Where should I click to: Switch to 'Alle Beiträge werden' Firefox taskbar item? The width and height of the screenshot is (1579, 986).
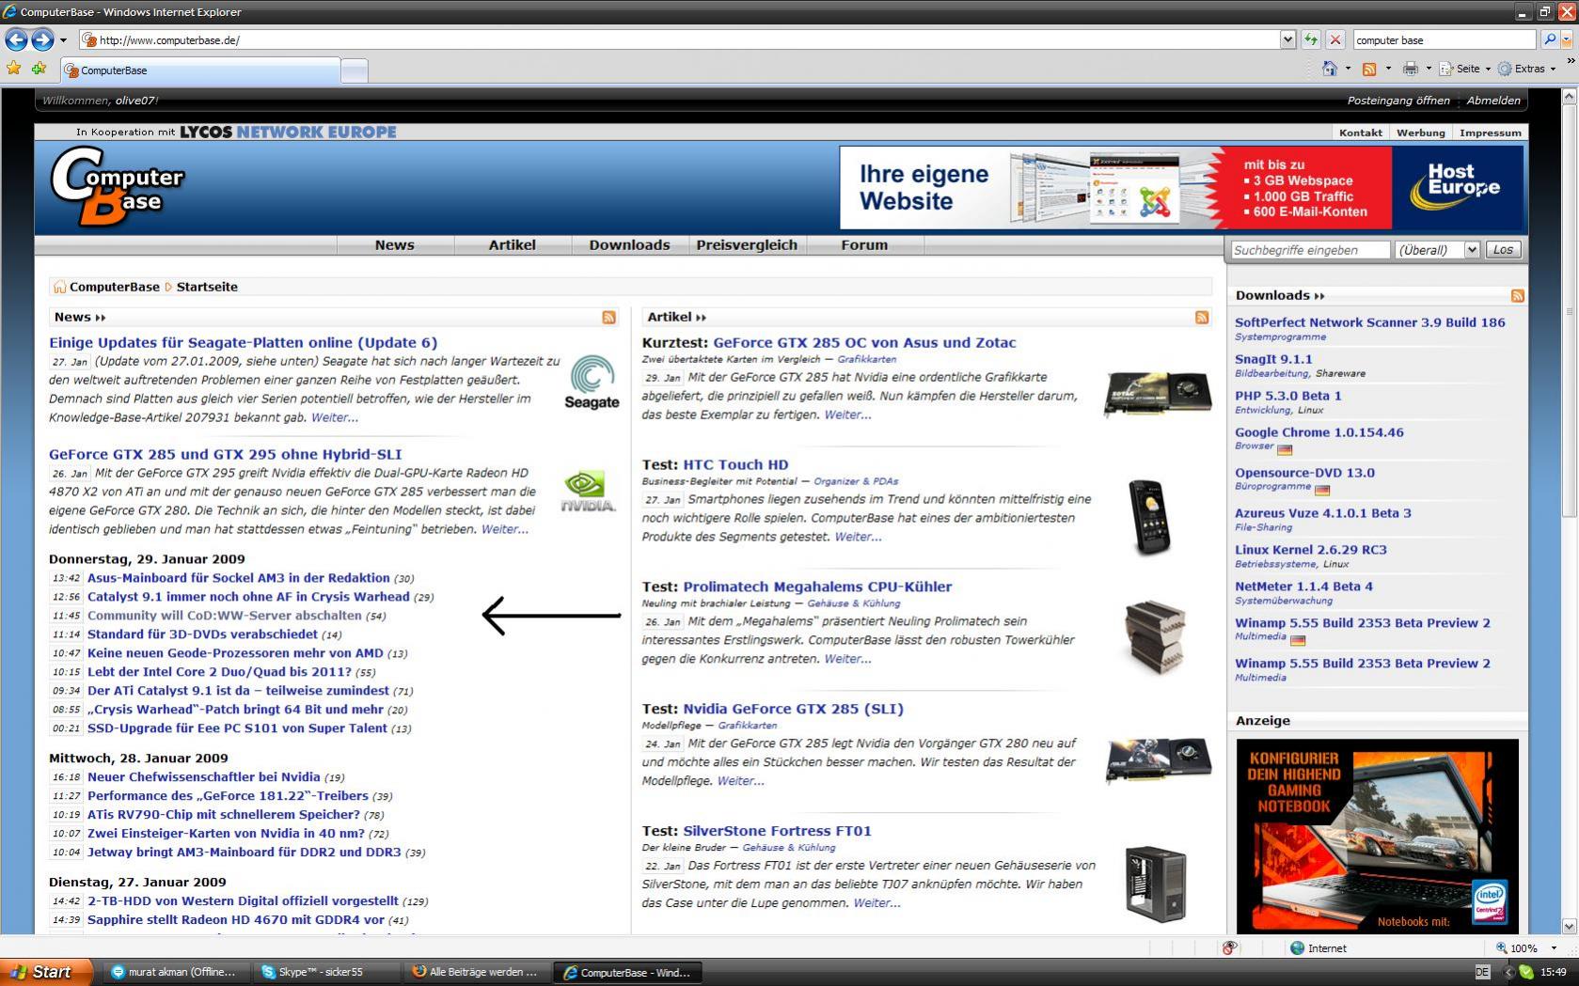pos(476,972)
